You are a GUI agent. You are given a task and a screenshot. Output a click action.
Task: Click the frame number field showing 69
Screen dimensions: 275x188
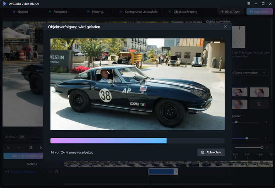(22, 137)
